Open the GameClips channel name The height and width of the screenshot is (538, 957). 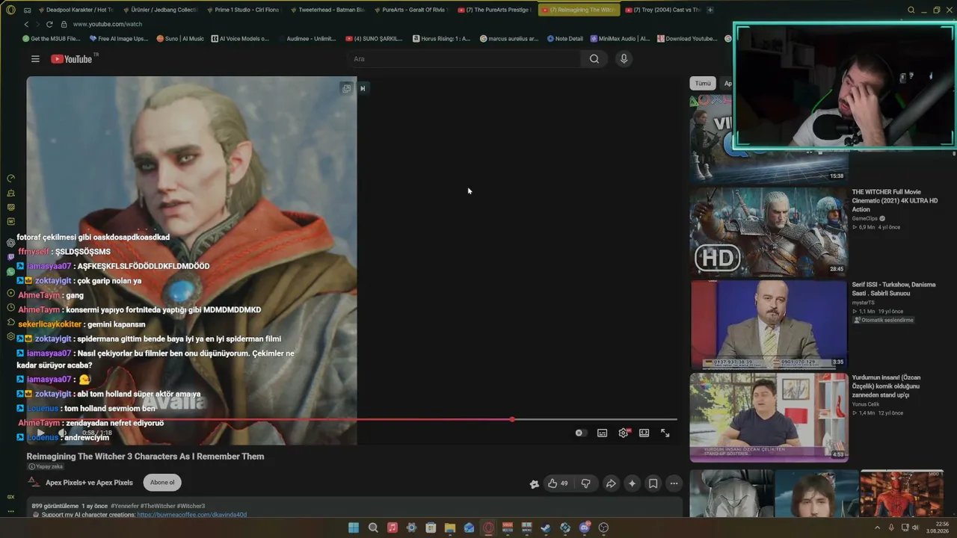(865, 219)
